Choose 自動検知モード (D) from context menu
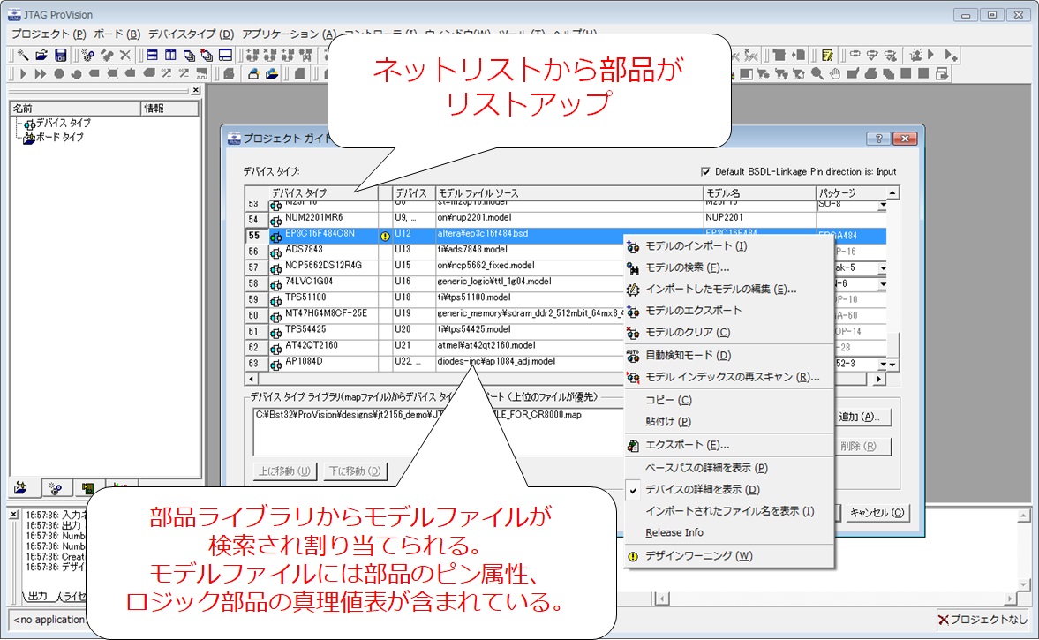Viewport: 1039px width, 640px height. [729, 356]
